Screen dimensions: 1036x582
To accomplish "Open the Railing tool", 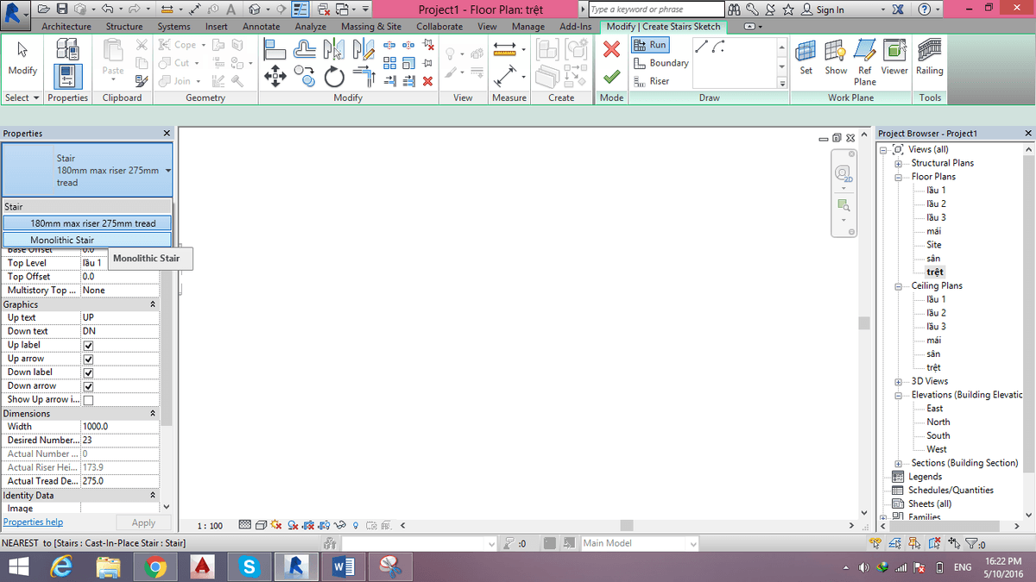I will 930,58.
